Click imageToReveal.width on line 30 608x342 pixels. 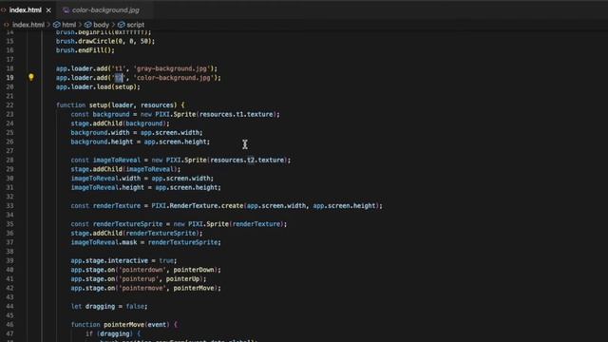point(105,179)
